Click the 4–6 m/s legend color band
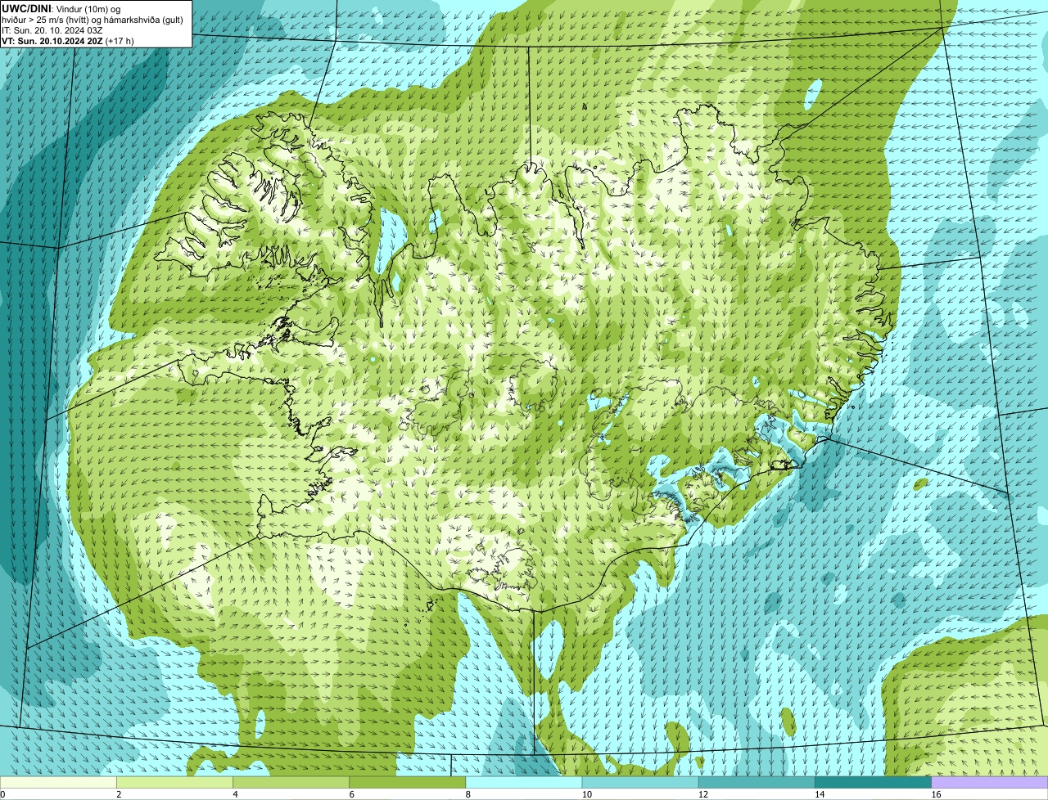Screen dimensions: 1048x800 point(291,782)
